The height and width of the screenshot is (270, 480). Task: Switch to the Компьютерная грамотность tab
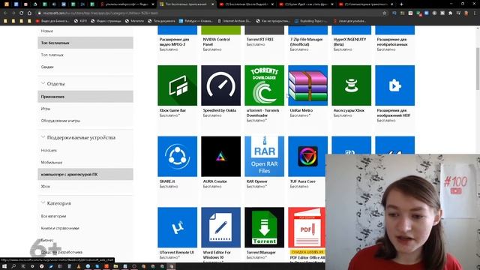pos(366,4)
